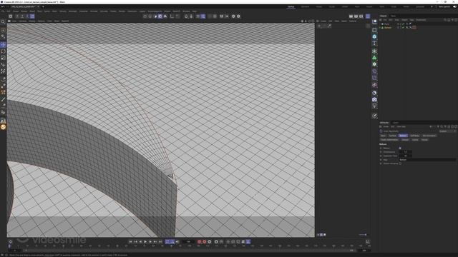Click the timeline settings gear at bottom-left
Screen dimensions: 458x257
click(x=10, y=241)
